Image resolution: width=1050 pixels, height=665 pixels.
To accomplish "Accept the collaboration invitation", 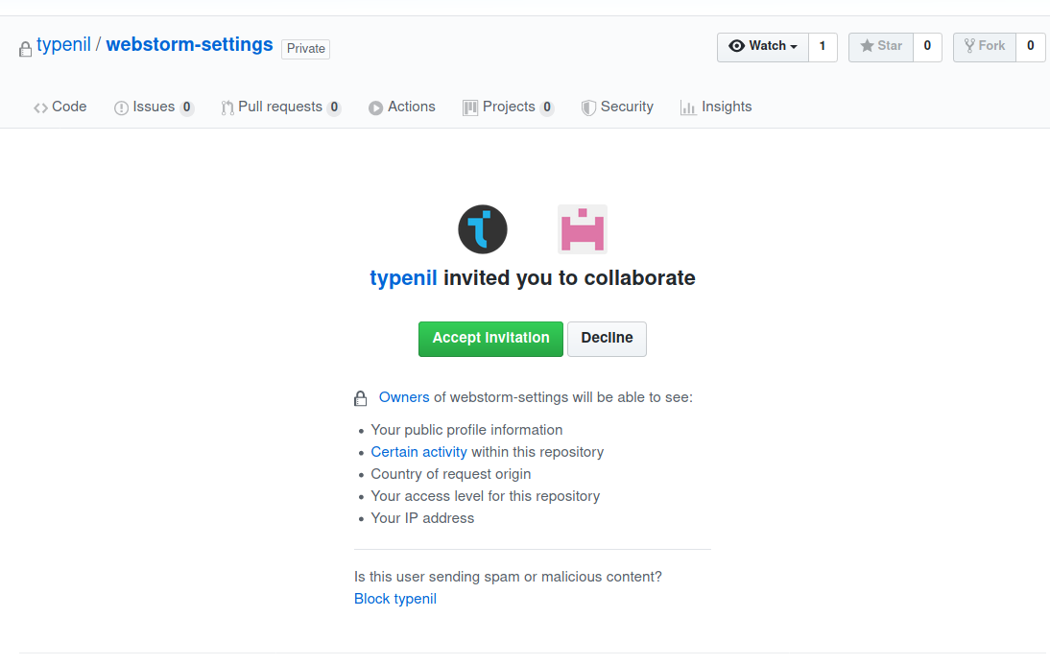I will point(490,339).
